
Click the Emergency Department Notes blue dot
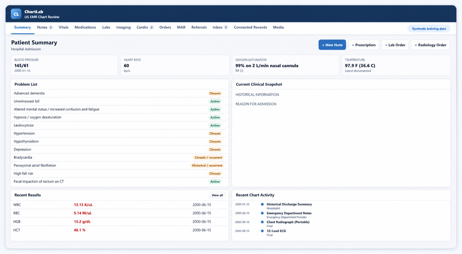[x=262, y=213]
